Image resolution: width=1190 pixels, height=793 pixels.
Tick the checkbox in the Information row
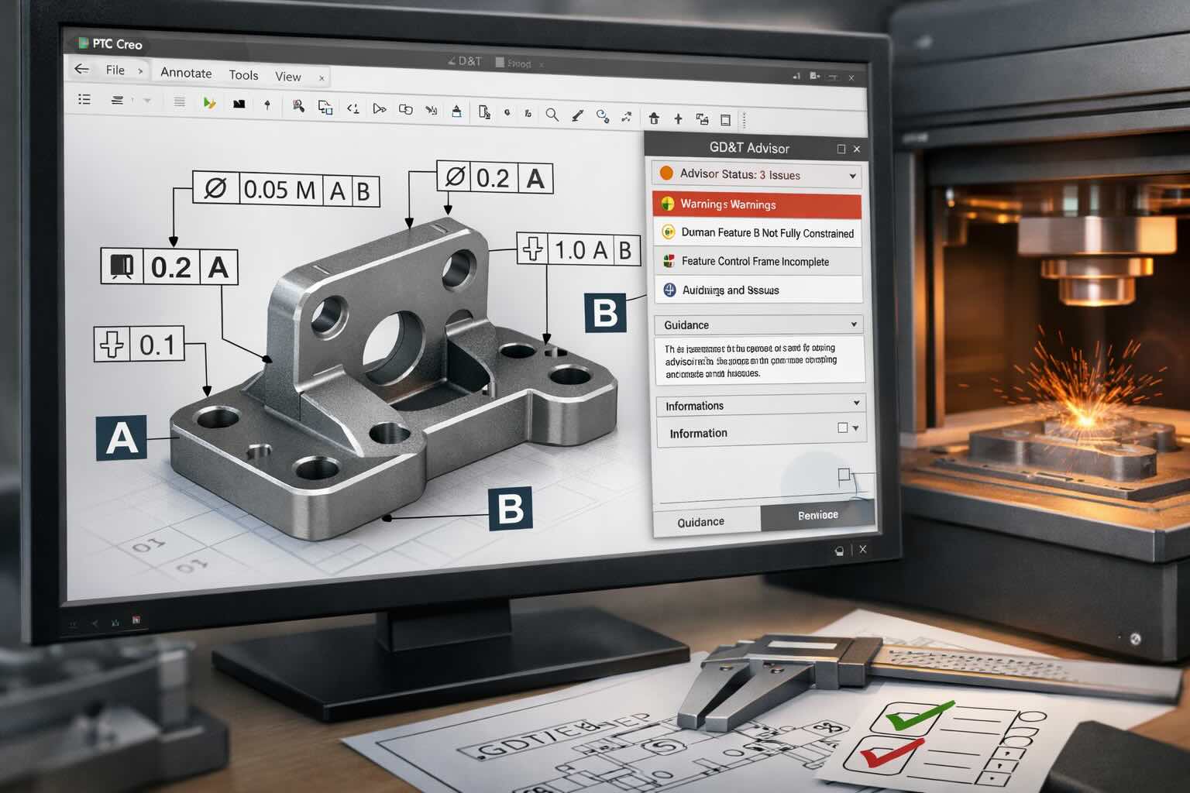pyautogui.click(x=842, y=427)
